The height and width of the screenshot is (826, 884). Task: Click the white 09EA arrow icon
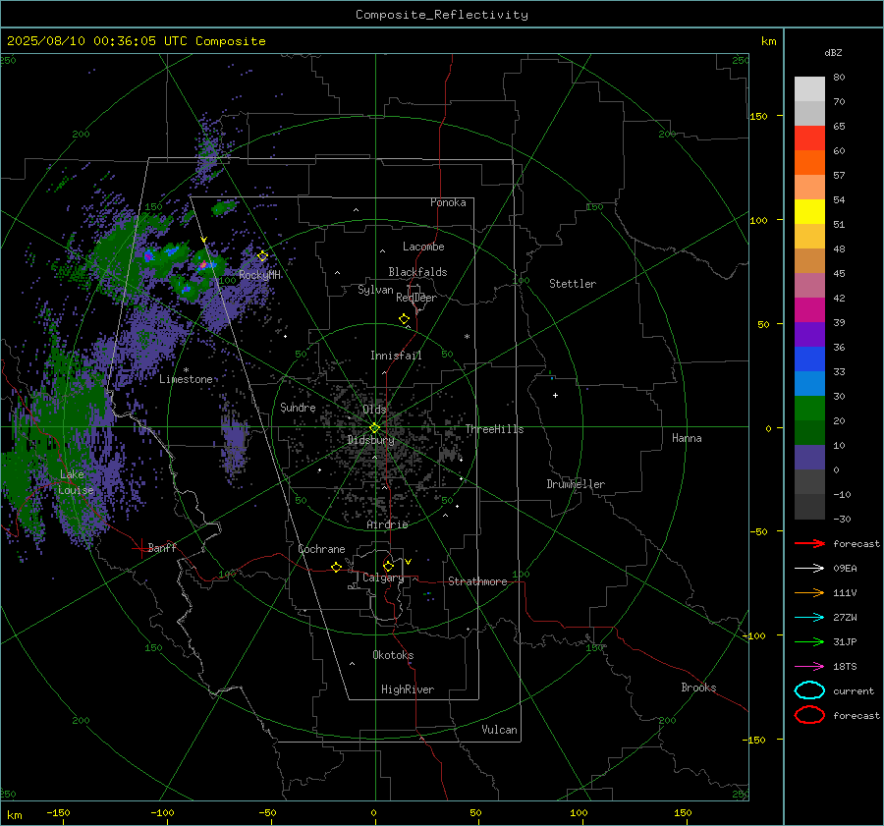809,569
